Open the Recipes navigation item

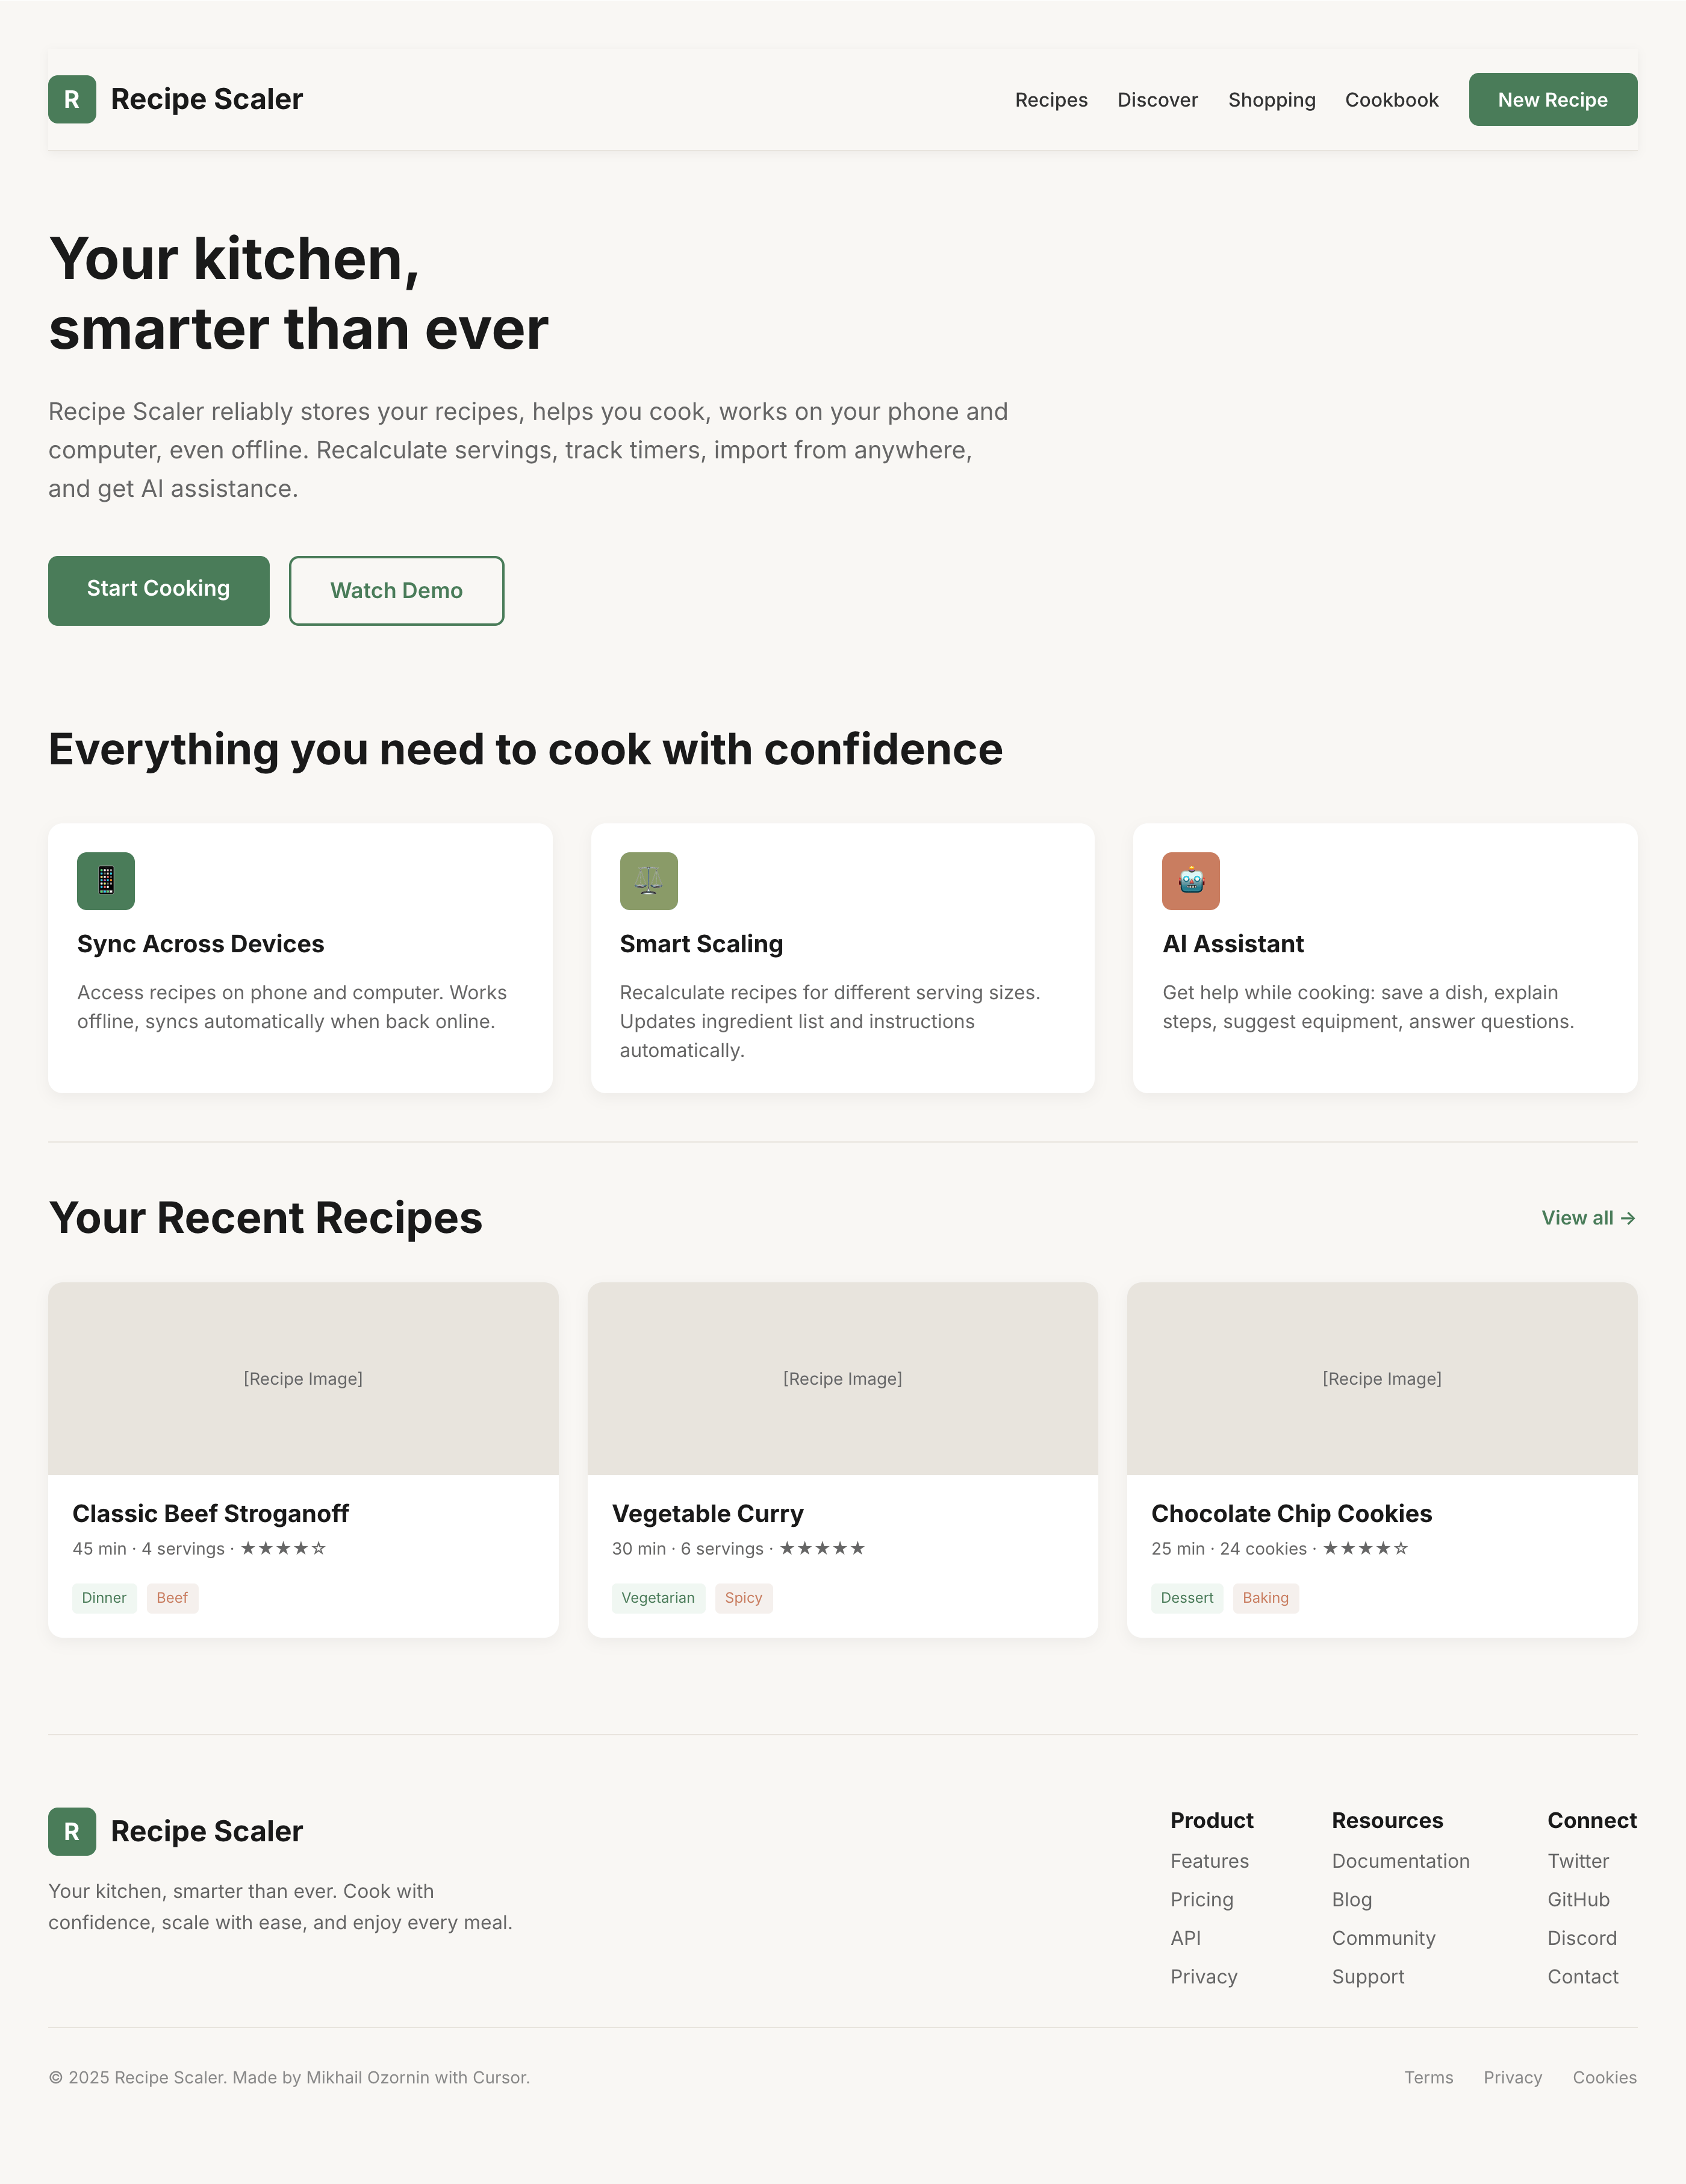[x=1051, y=100]
